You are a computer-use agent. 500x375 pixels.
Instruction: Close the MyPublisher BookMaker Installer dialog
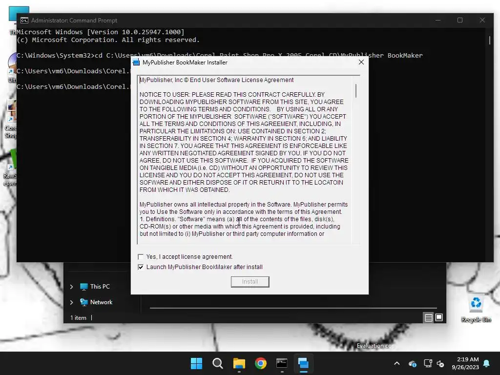click(x=361, y=62)
